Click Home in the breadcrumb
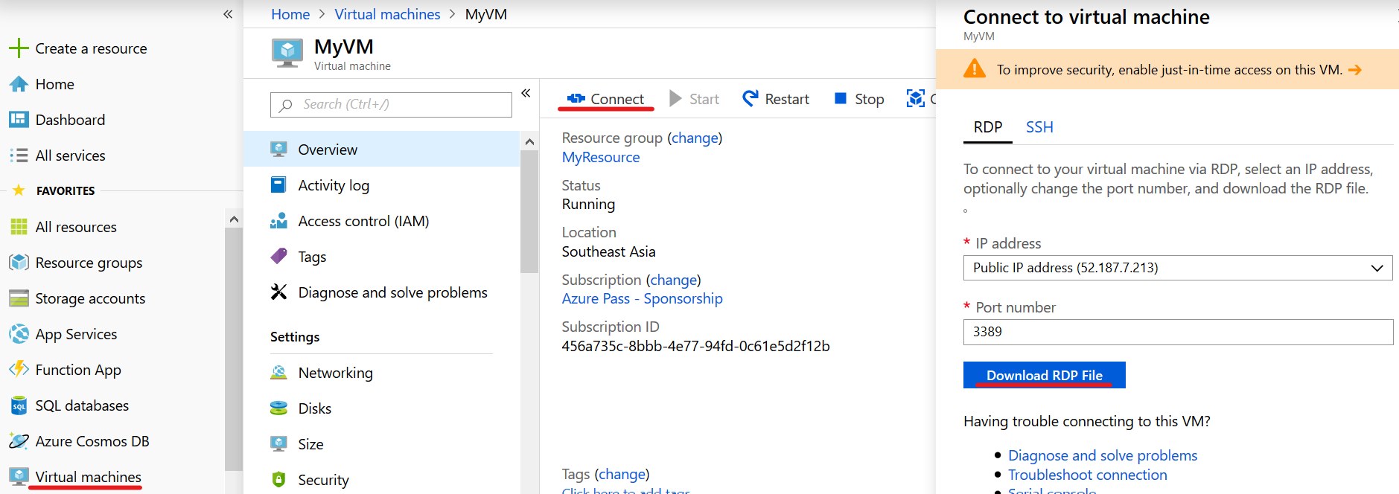The width and height of the screenshot is (1399, 494). pyautogui.click(x=290, y=14)
